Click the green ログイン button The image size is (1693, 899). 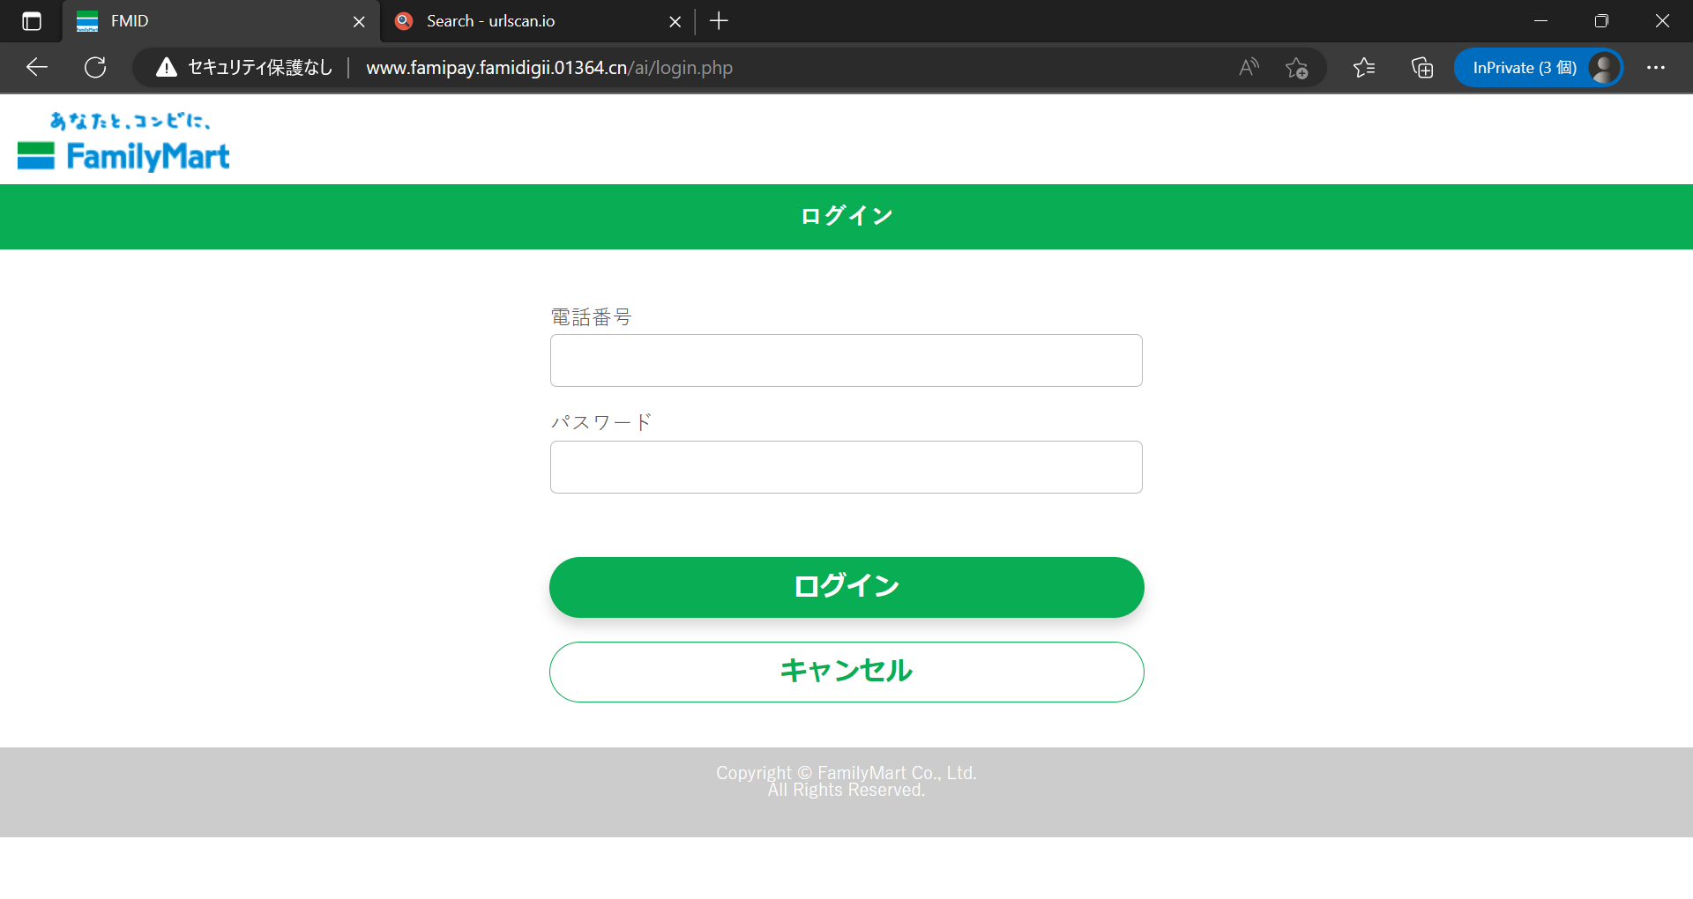pos(846,587)
